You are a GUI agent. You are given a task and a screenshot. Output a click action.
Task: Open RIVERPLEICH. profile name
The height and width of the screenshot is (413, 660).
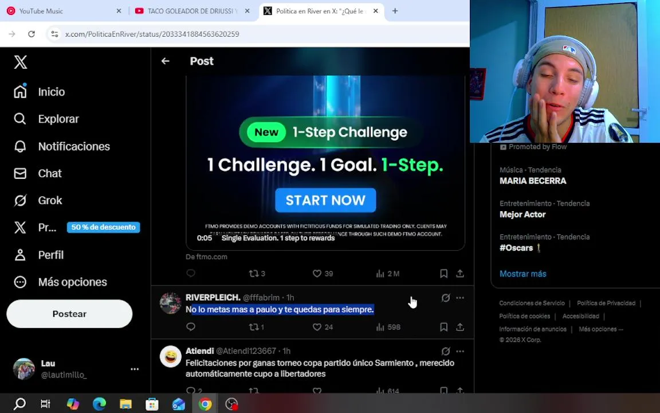(x=213, y=298)
